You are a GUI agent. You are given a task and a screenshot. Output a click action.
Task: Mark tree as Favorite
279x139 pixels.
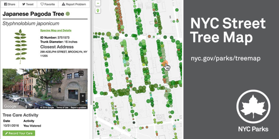(x=47, y=4)
